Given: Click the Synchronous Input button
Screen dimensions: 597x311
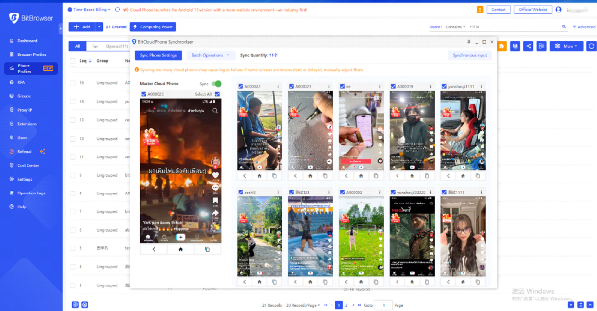Looking at the screenshot, I should (x=470, y=55).
